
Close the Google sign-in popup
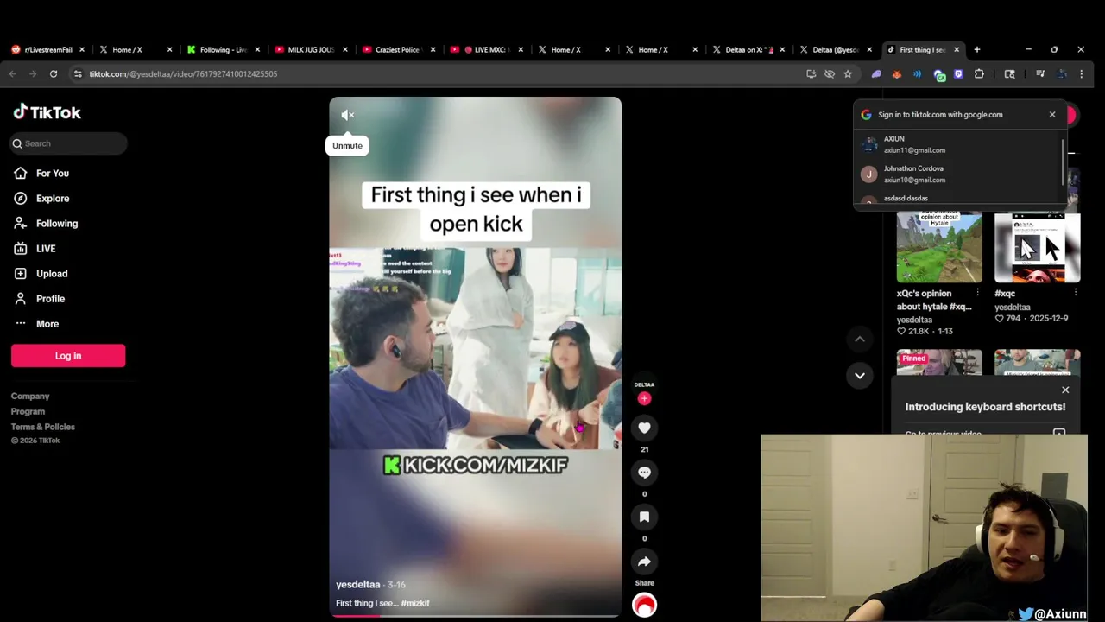pyautogui.click(x=1052, y=114)
